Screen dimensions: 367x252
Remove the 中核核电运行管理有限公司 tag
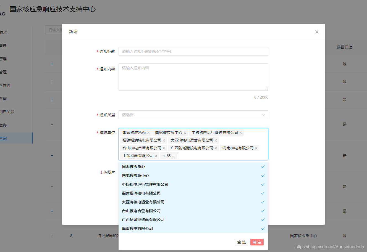pos(240,132)
